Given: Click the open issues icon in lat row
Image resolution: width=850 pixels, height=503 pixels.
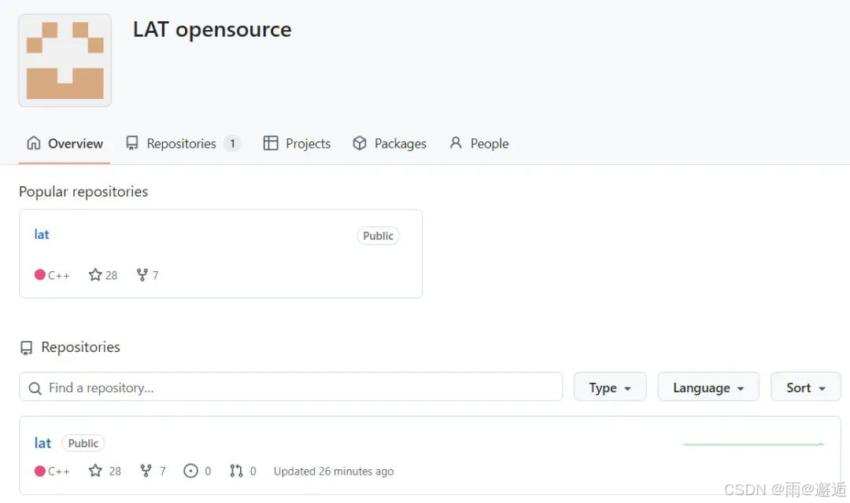Looking at the screenshot, I should tap(190, 471).
